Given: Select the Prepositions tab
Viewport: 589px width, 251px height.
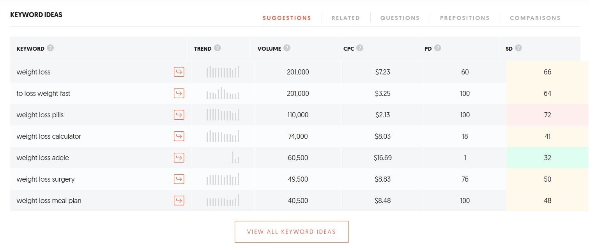Looking at the screenshot, I should (x=465, y=18).
